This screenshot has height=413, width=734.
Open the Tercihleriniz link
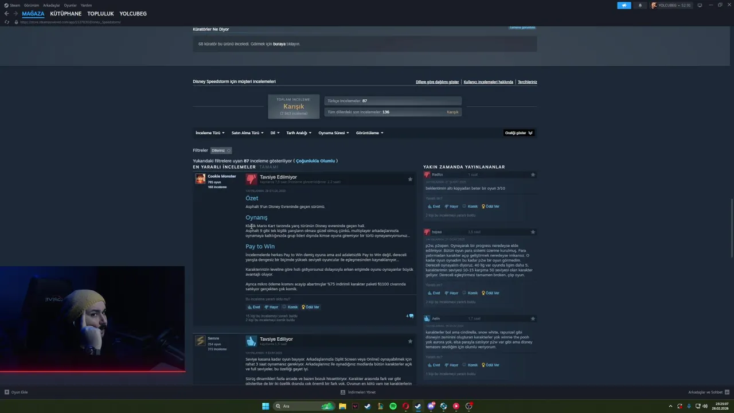[528, 82]
